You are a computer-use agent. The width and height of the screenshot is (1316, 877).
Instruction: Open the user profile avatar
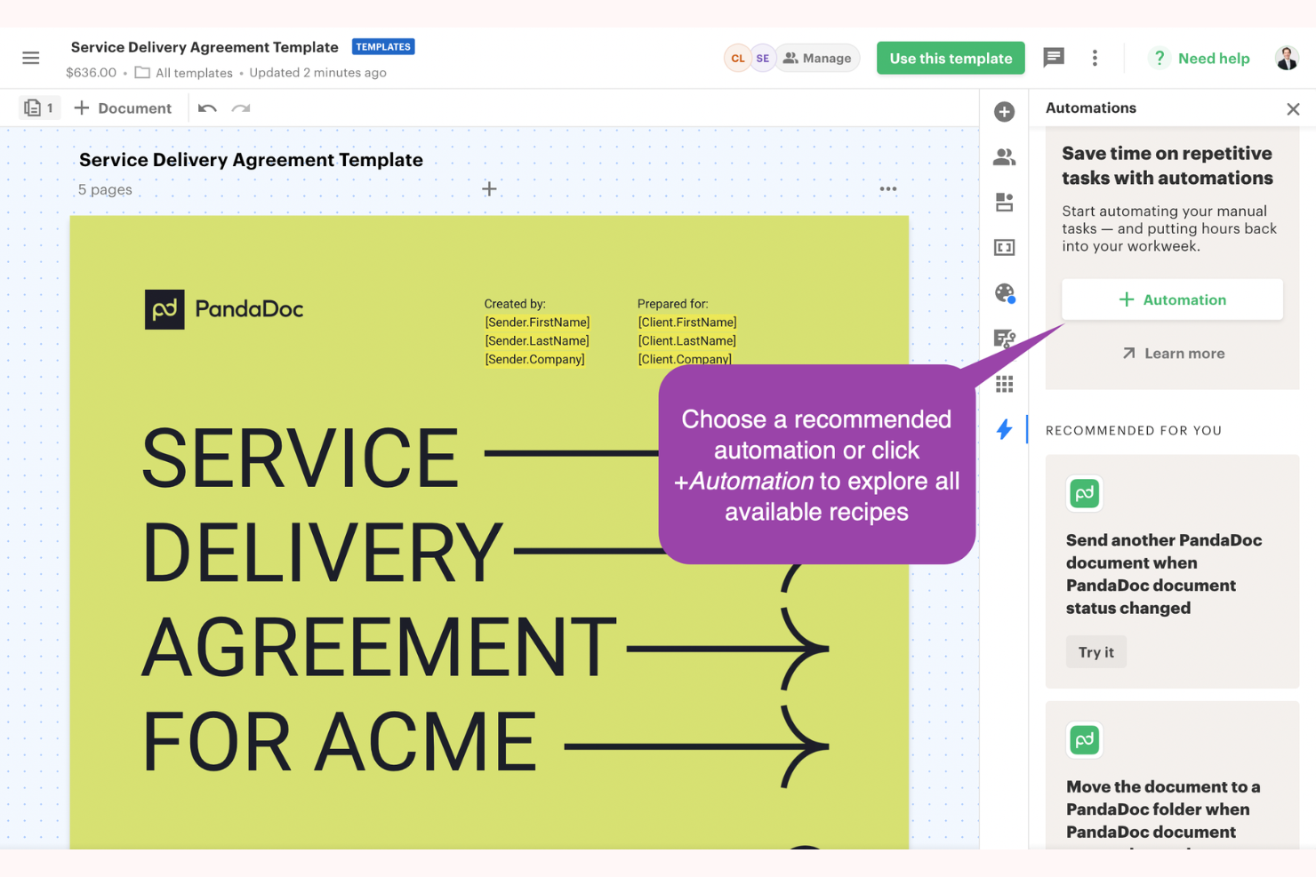(1287, 59)
